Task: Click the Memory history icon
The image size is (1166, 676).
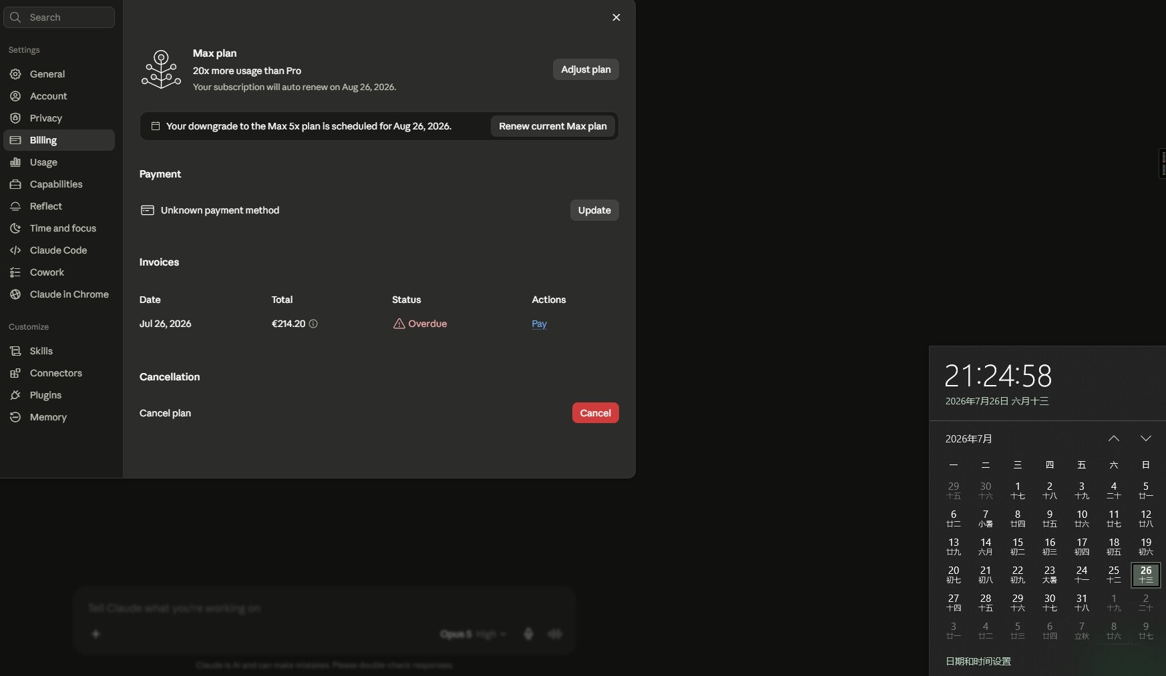Action: tap(15, 417)
